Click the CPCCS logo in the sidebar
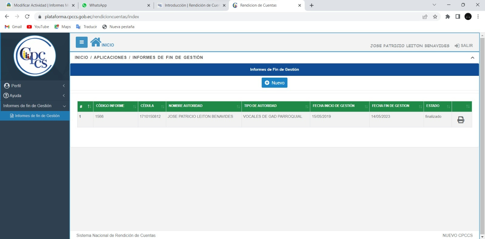Image resolution: width=485 pixels, height=239 pixels. pos(35,56)
